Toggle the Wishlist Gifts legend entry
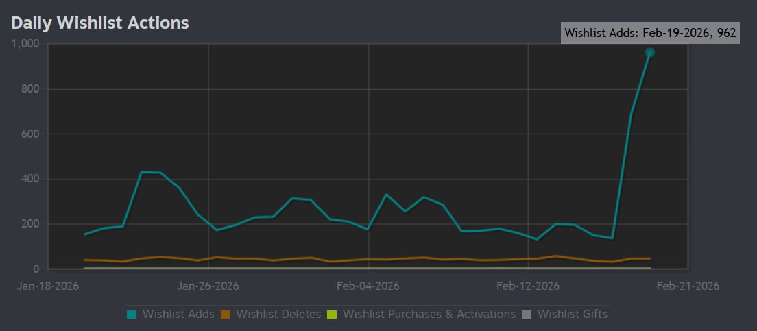757x331 pixels. click(564, 314)
